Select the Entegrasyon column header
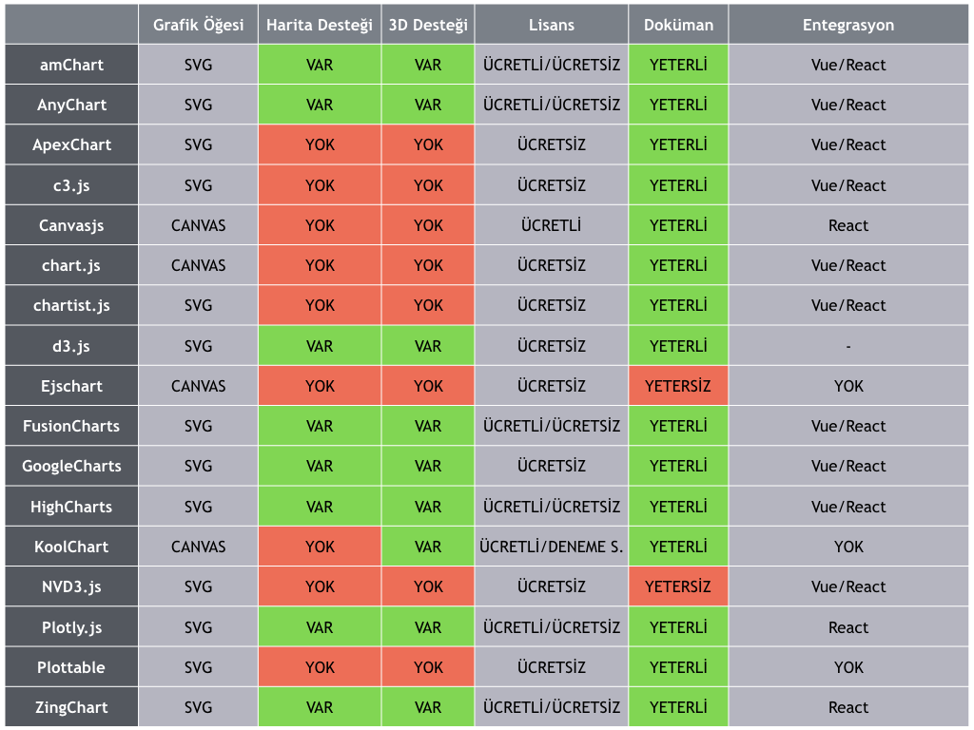Screen dimensions: 974x730 [848, 25]
